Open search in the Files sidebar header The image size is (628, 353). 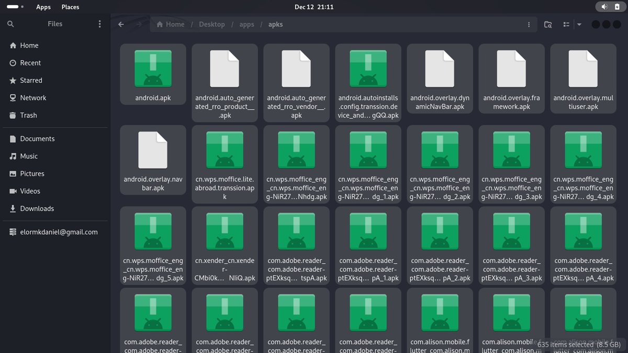[x=10, y=24]
